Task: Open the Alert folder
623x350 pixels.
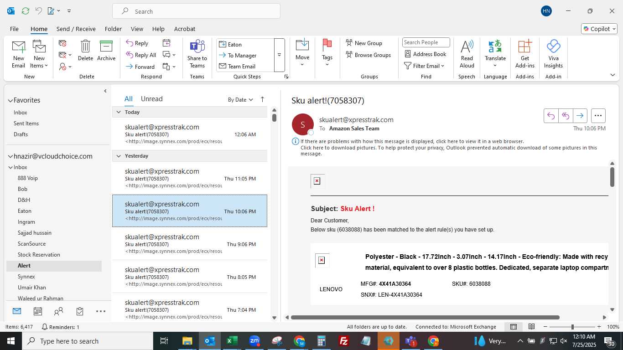Action: tap(54, 266)
